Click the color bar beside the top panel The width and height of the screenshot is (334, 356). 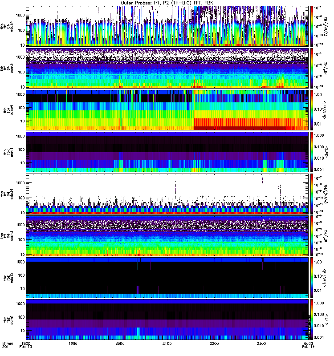(312, 26)
